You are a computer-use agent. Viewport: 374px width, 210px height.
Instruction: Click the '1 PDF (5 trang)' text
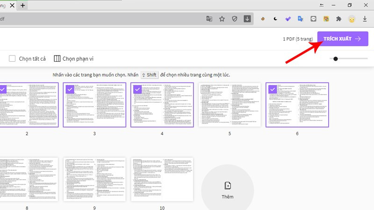click(x=298, y=39)
